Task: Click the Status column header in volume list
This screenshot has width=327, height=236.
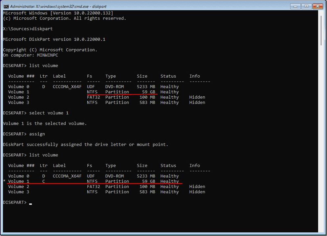Action: pyautogui.click(x=168, y=76)
